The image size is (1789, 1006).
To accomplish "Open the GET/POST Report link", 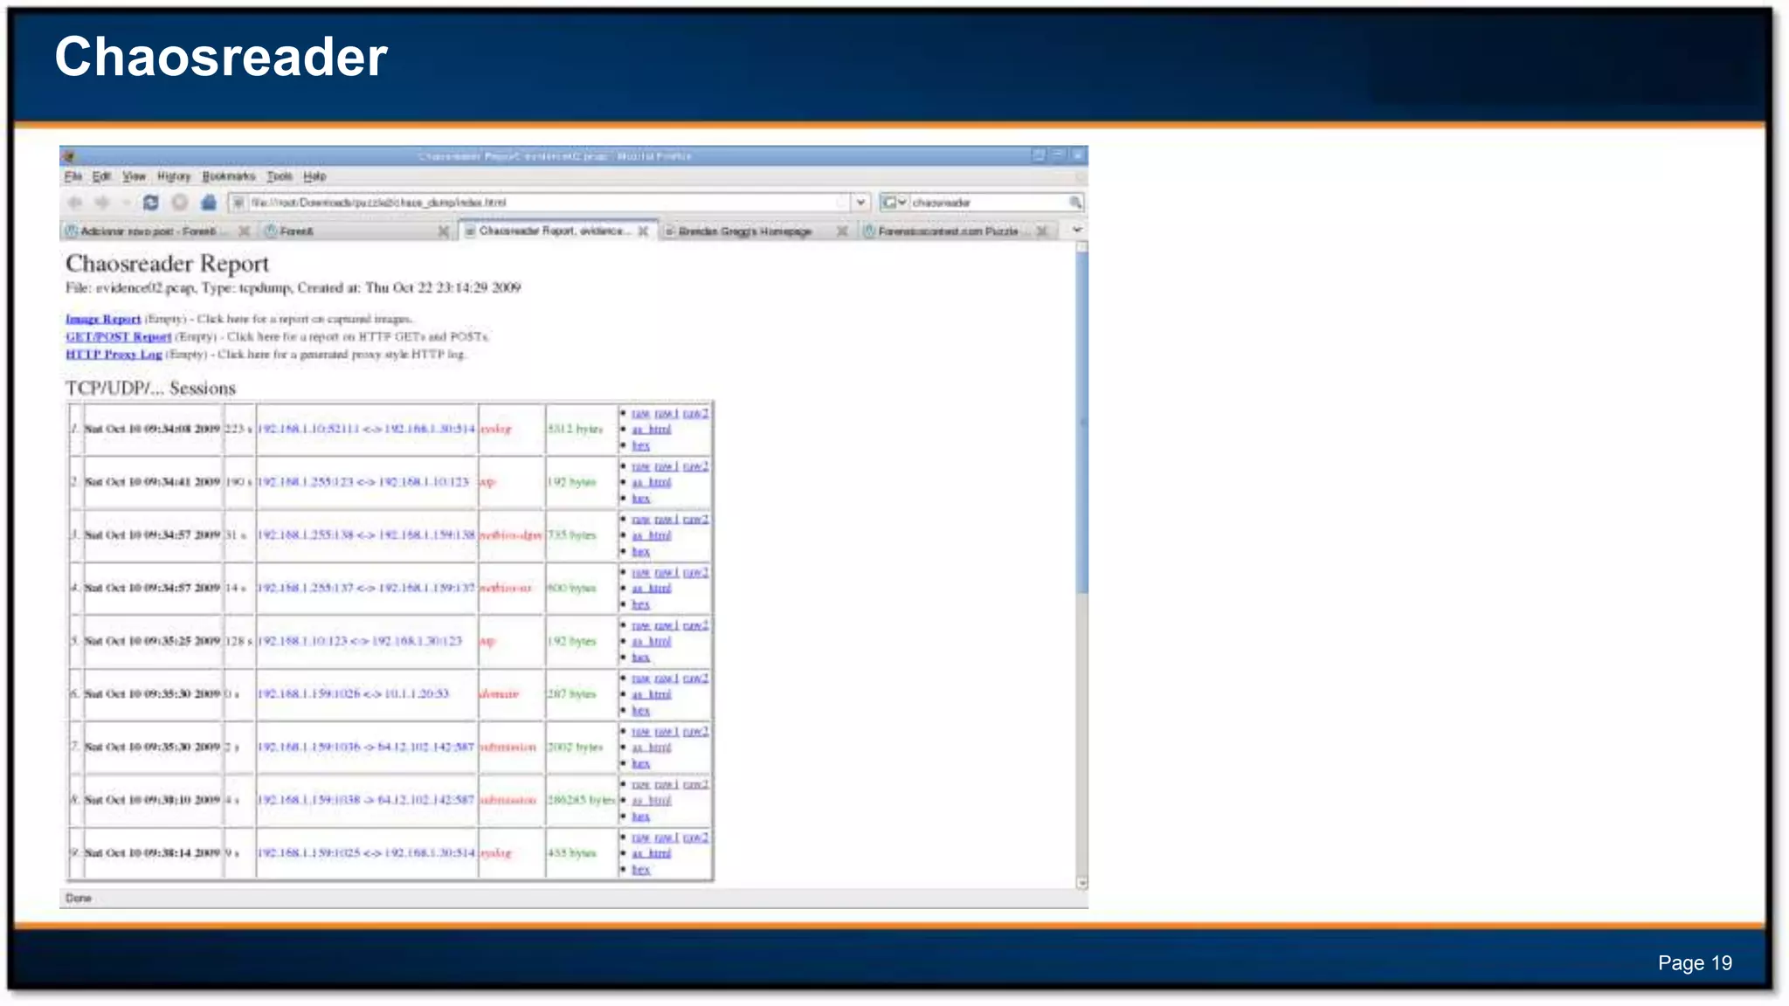I will (119, 337).
